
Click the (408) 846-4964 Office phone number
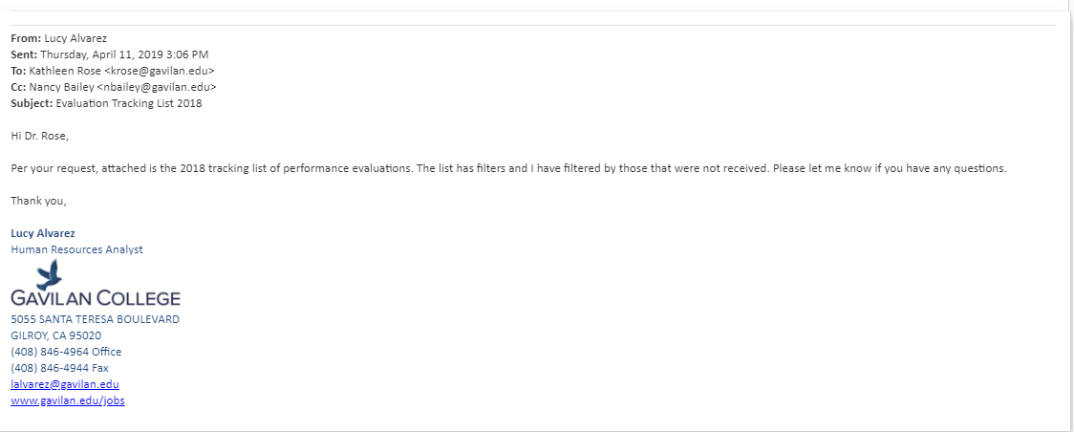[x=66, y=352]
